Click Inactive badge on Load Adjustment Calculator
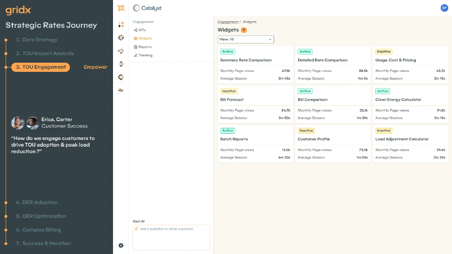The image size is (452, 254). coord(384,131)
